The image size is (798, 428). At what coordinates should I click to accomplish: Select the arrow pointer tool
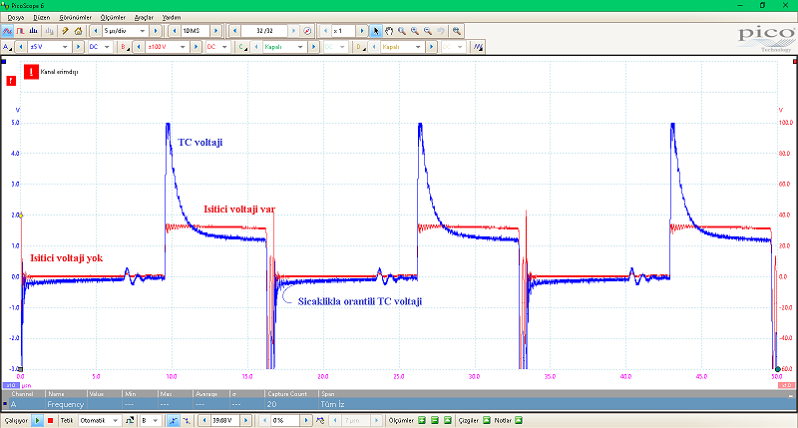(x=376, y=31)
